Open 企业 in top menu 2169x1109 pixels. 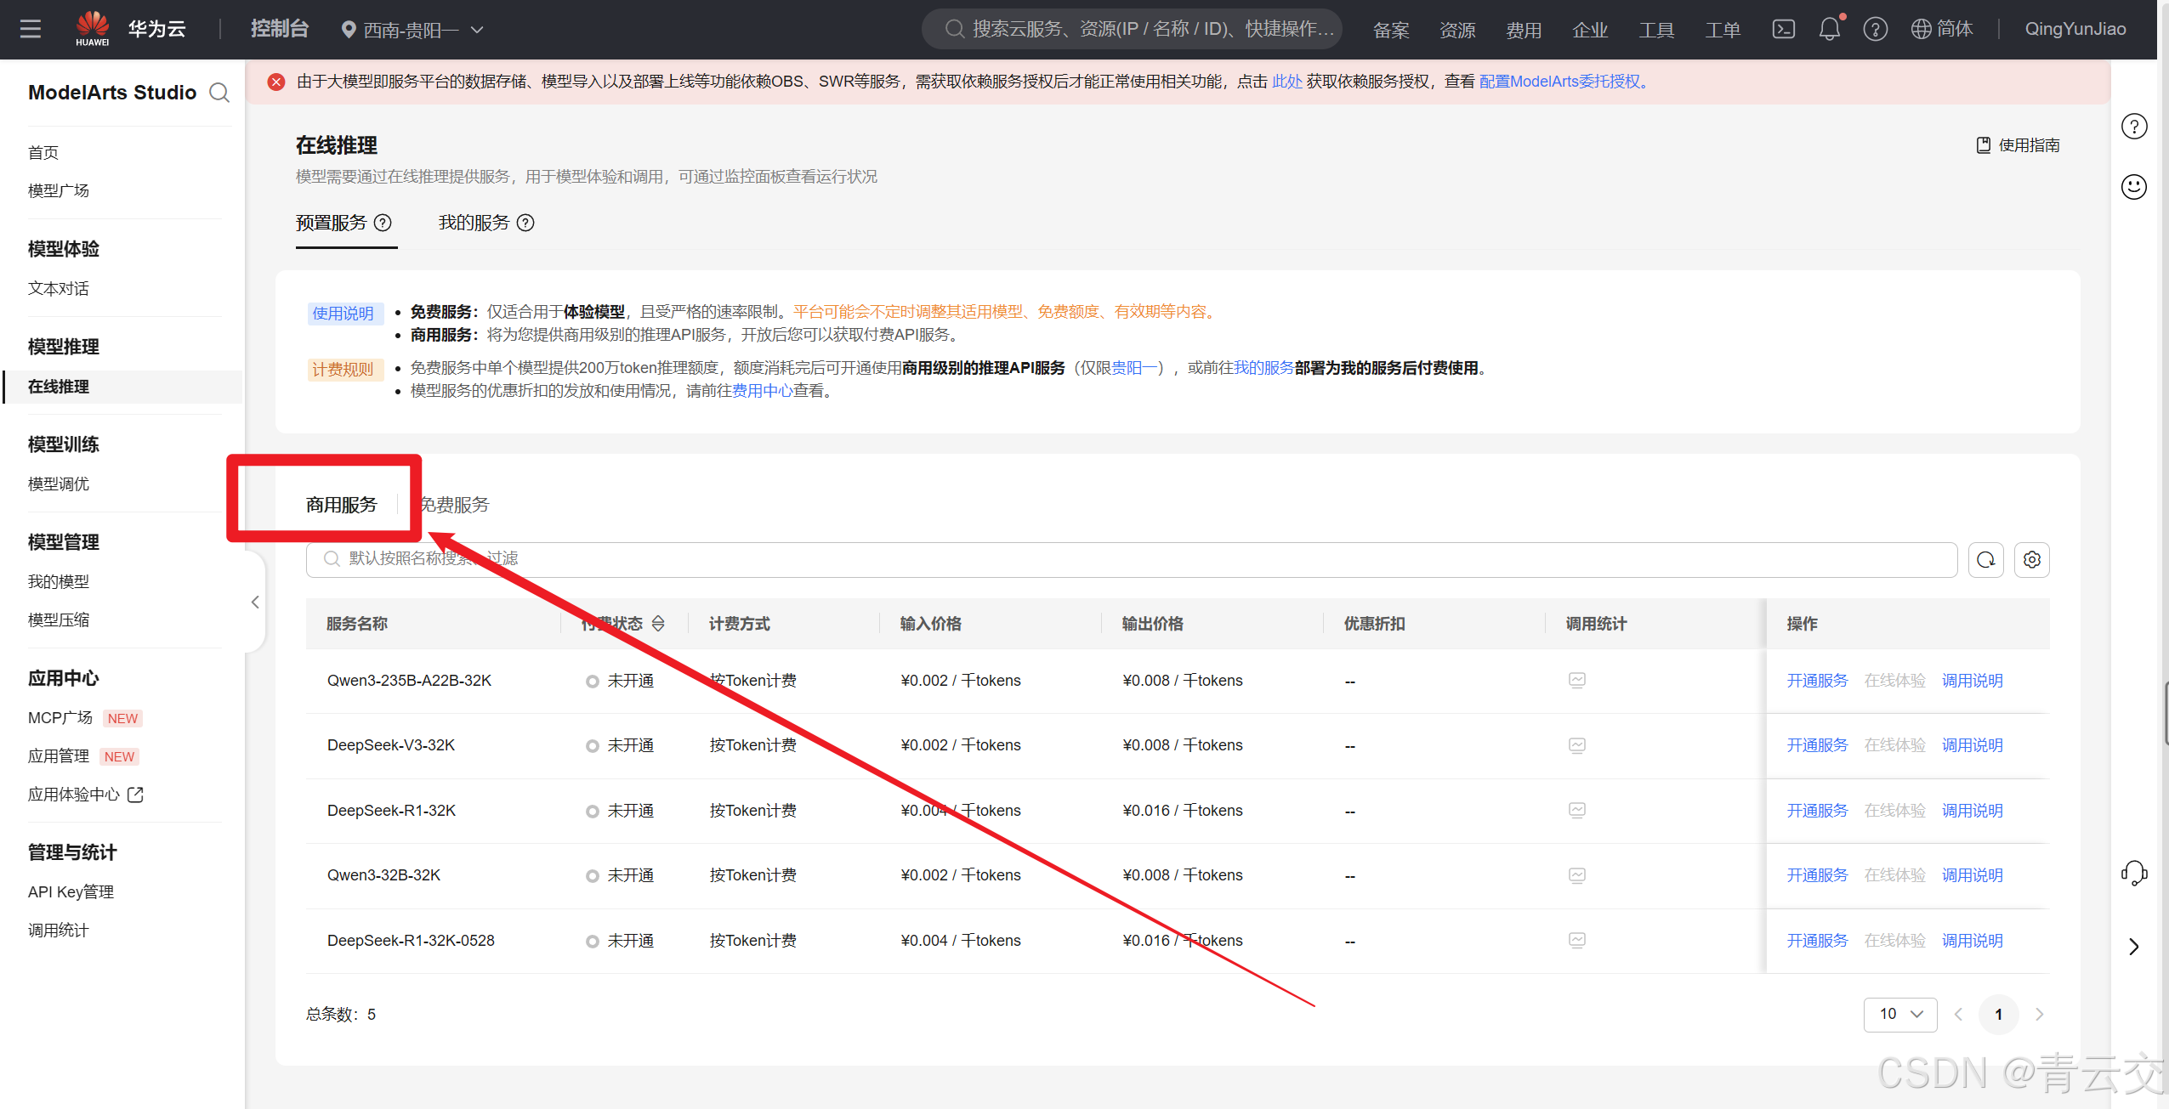[x=1590, y=30]
